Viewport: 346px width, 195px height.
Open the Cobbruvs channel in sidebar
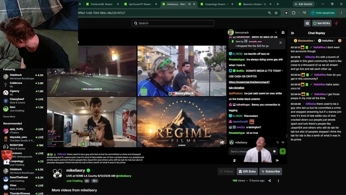tap(24, 85)
